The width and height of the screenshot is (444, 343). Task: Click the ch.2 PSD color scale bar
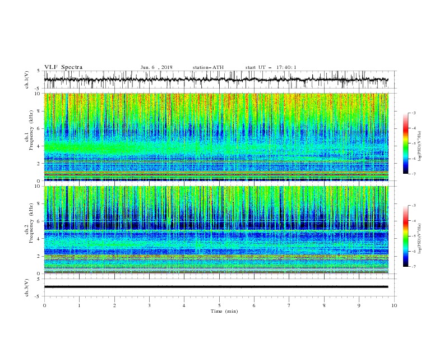point(405,236)
